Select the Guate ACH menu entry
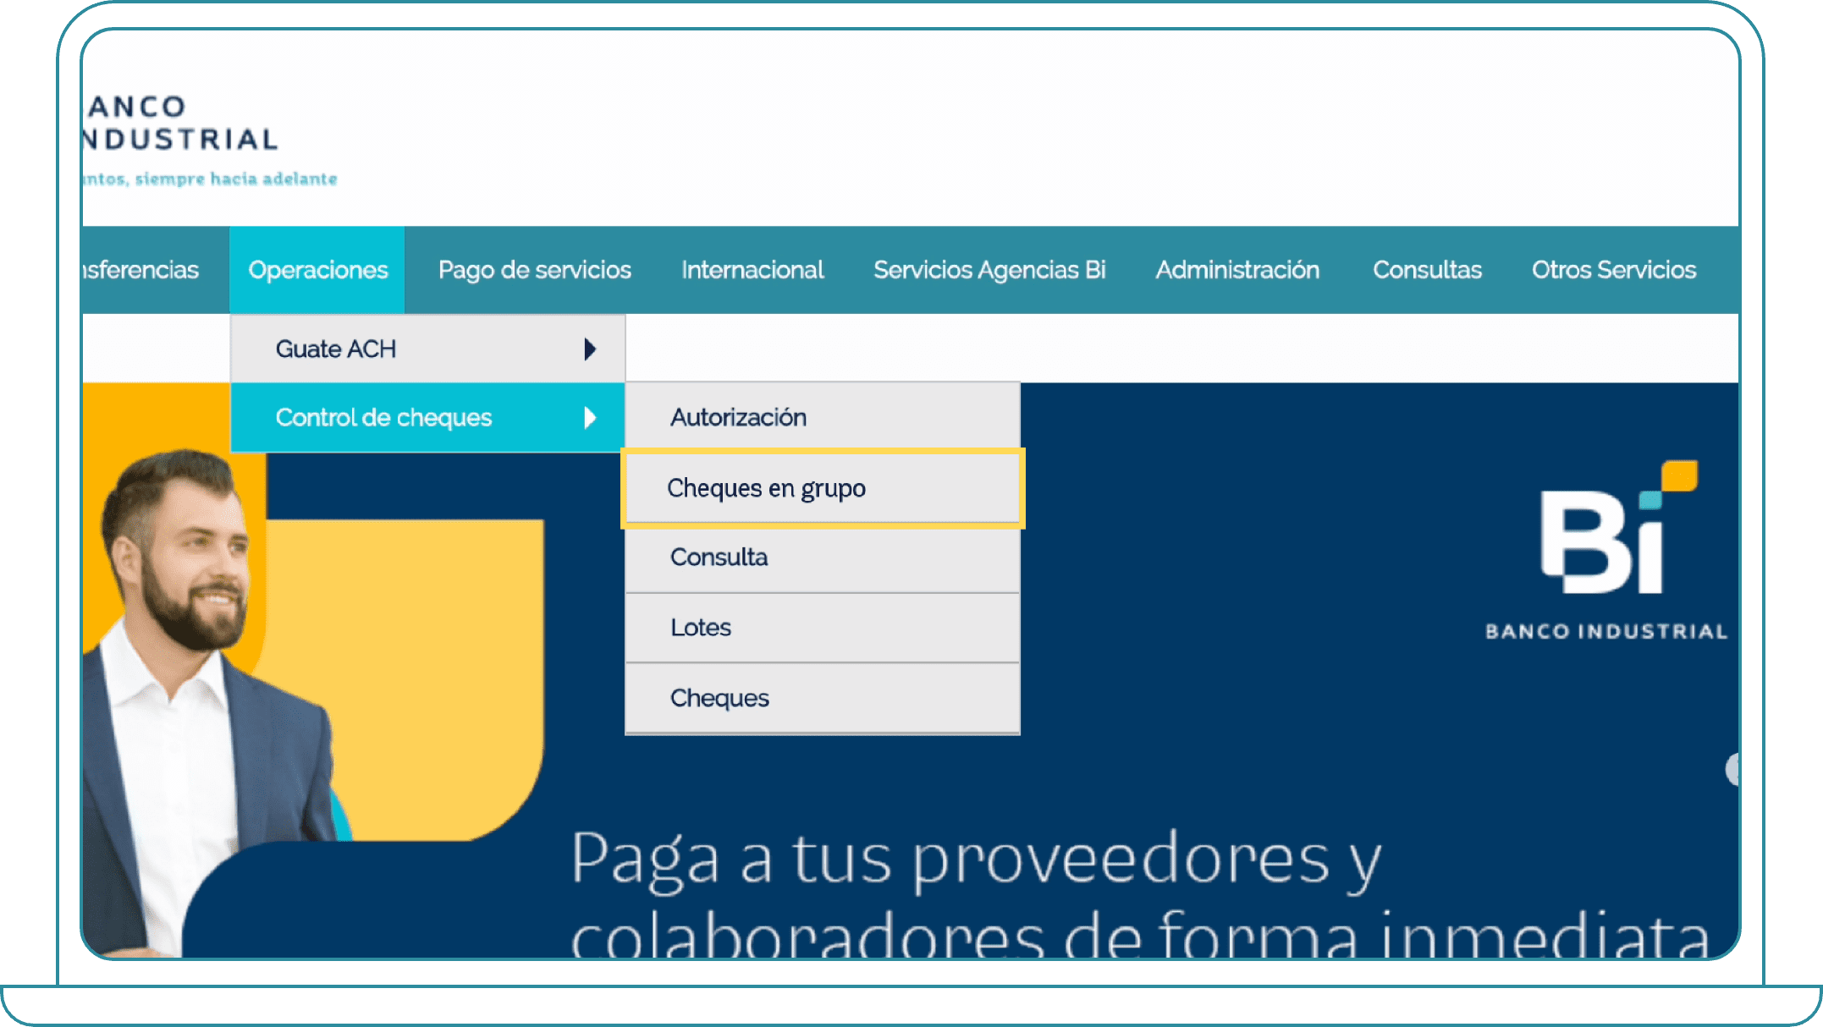1823x1027 pixels. (428, 349)
